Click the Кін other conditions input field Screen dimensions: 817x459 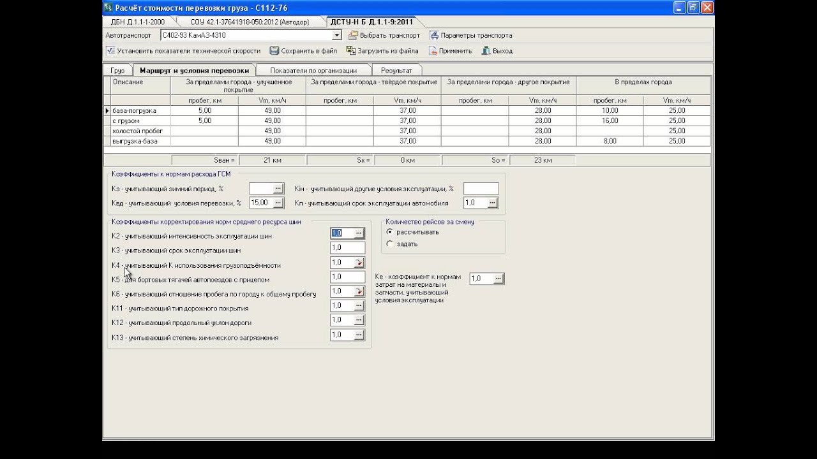[x=481, y=189]
